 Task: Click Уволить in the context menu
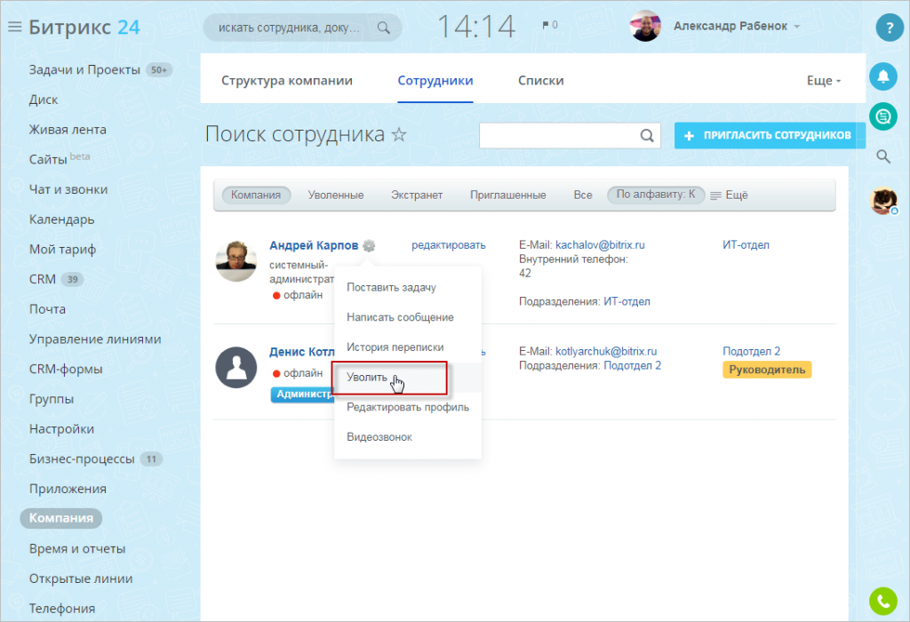[408, 377]
